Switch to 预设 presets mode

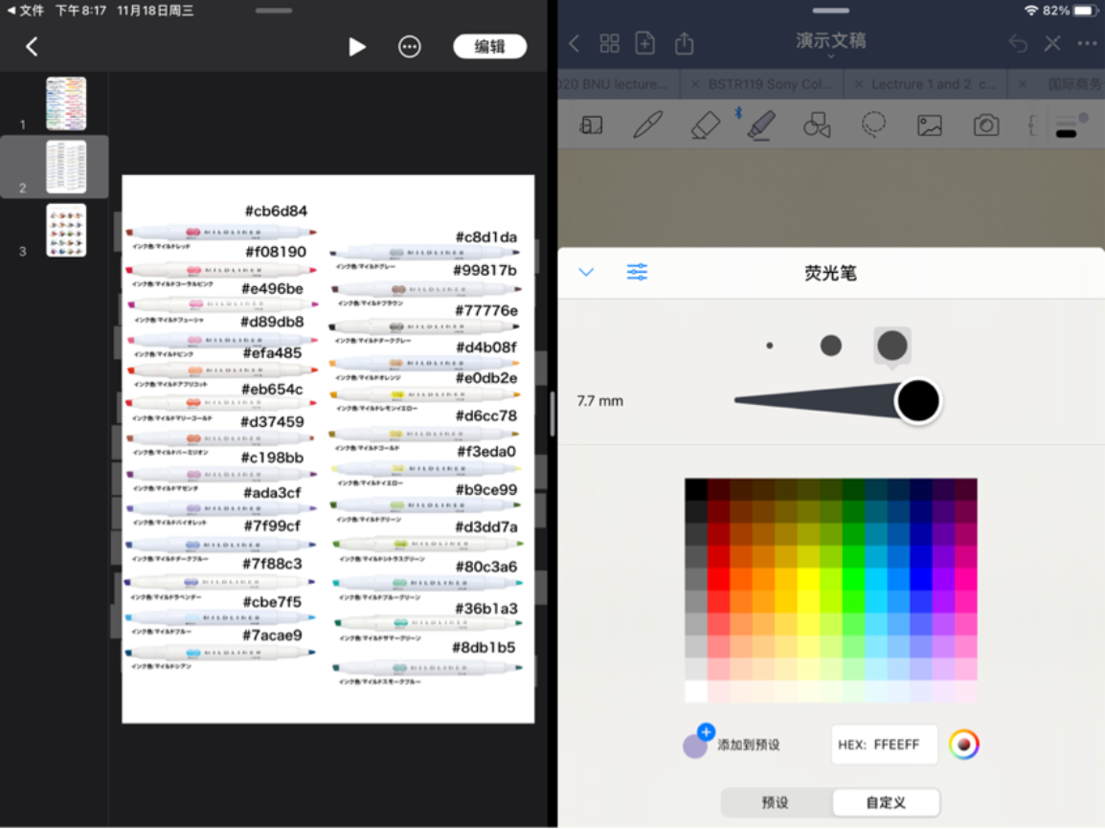[x=776, y=802]
